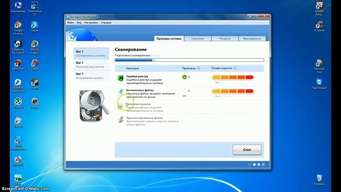Open TeamViewer desktop shortcut

point(319,84)
